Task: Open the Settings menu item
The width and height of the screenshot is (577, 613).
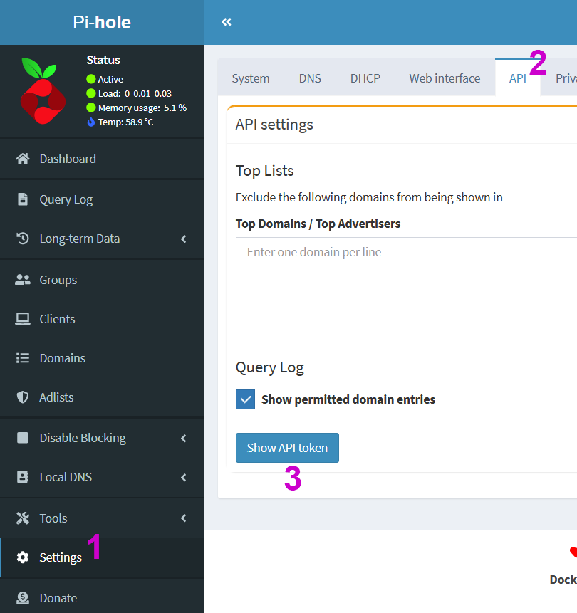Action: coord(102,557)
